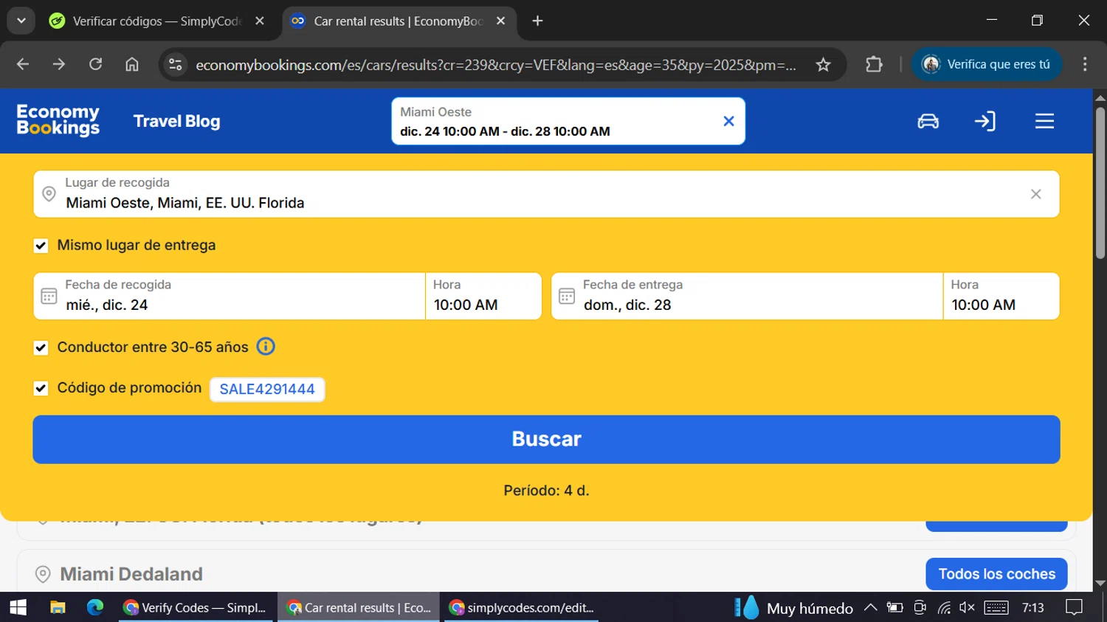Viewport: 1107px width, 622px height.
Task: Edit the promo code SALE4291444
Action: tap(267, 389)
